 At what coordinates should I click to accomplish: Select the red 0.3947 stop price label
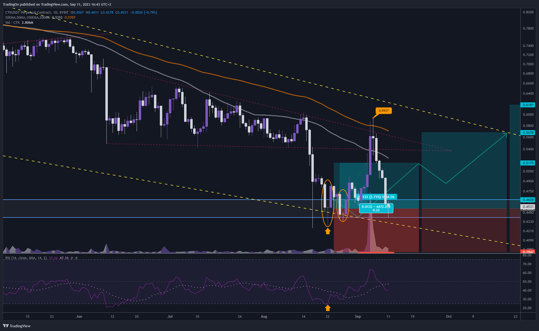pyautogui.click(x=528, y=252)
